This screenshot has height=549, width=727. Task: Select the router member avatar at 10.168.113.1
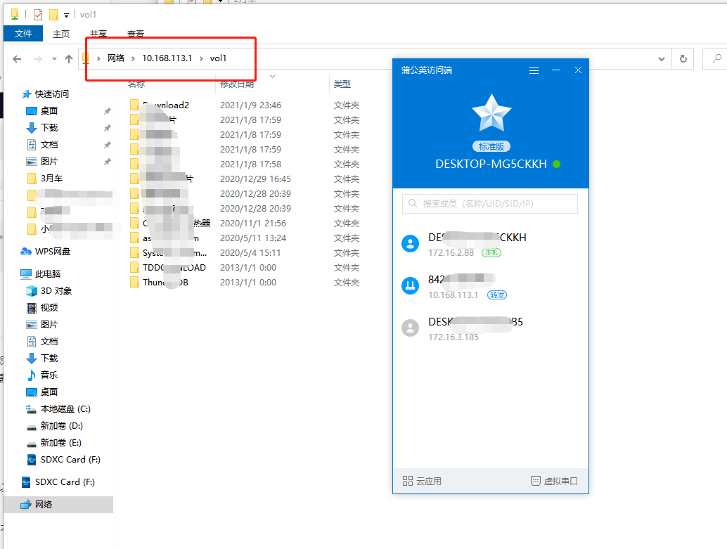click(x=411, y=285)
